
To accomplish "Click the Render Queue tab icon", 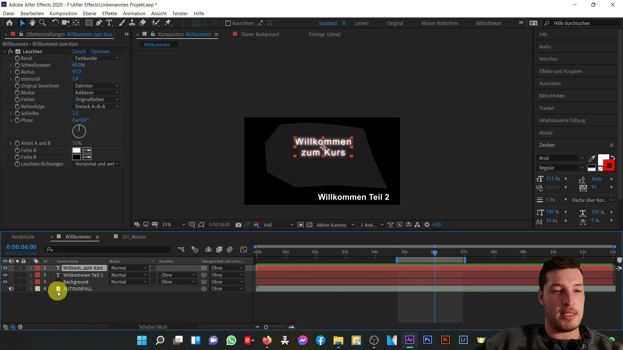I will pos(23,237).
